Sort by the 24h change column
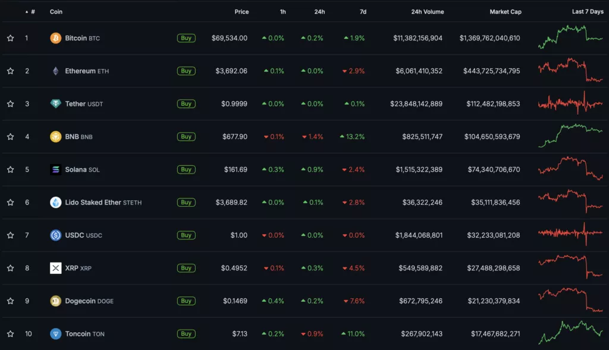 (x=319, y=12)
